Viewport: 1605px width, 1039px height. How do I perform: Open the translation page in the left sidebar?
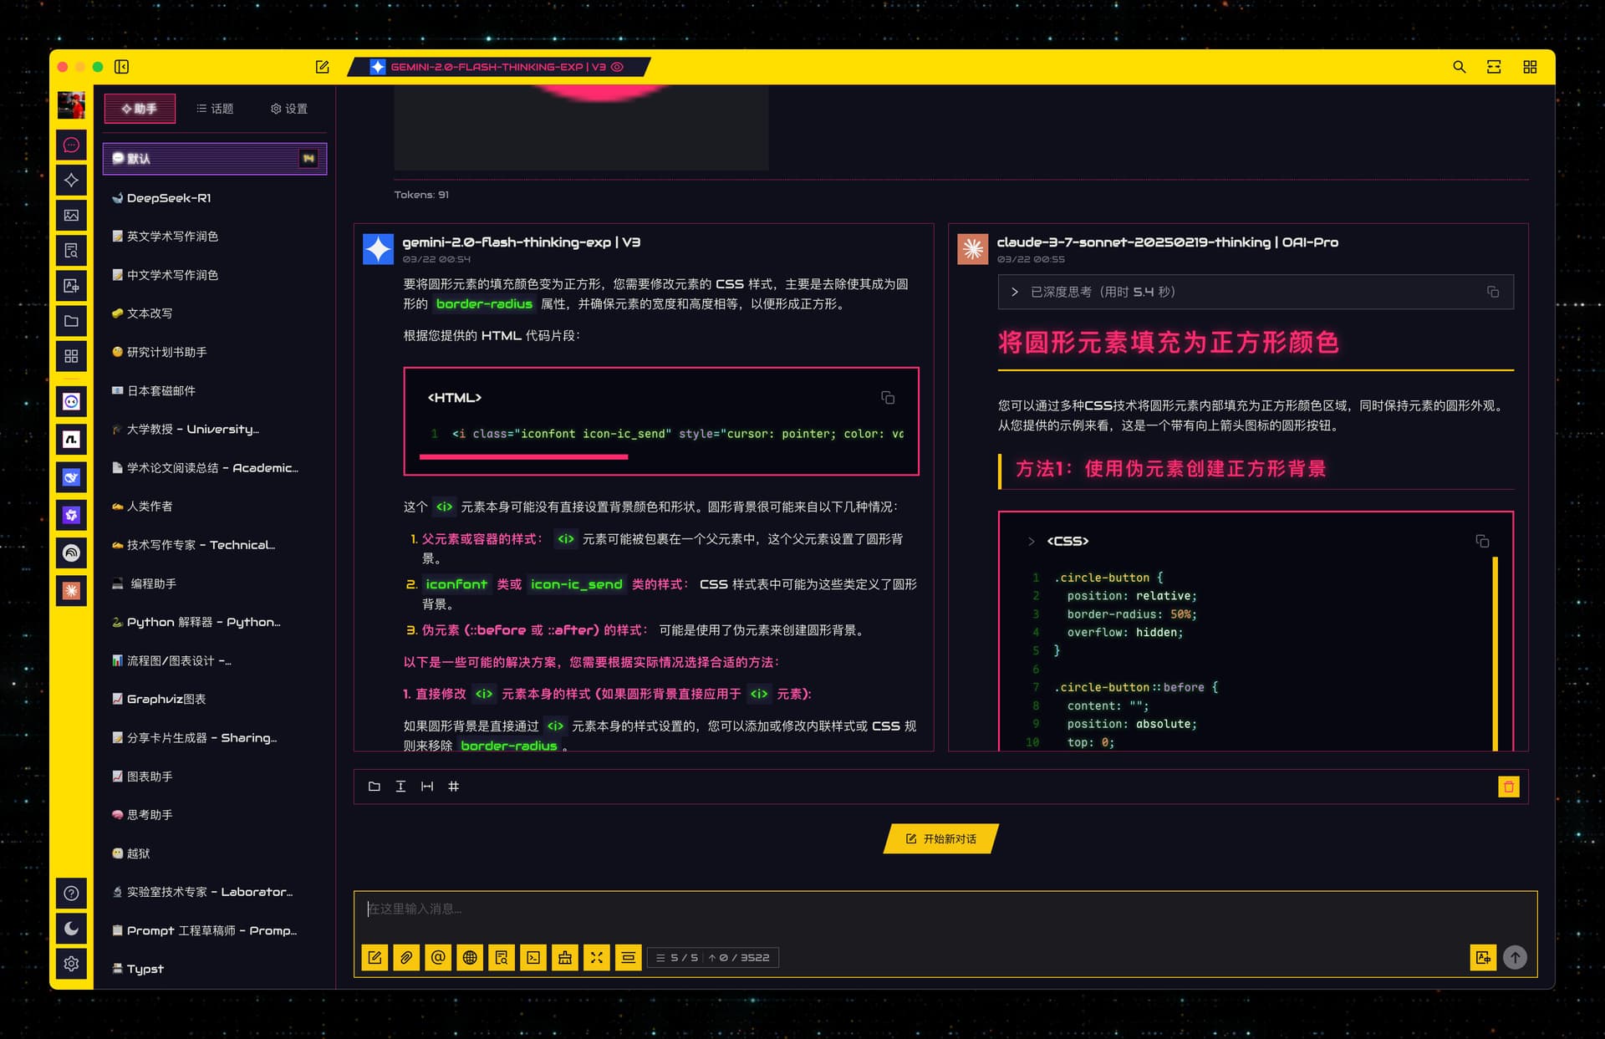coord(71,286)
